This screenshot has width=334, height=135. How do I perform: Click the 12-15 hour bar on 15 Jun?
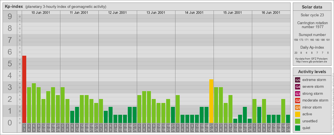click(235, 121)
